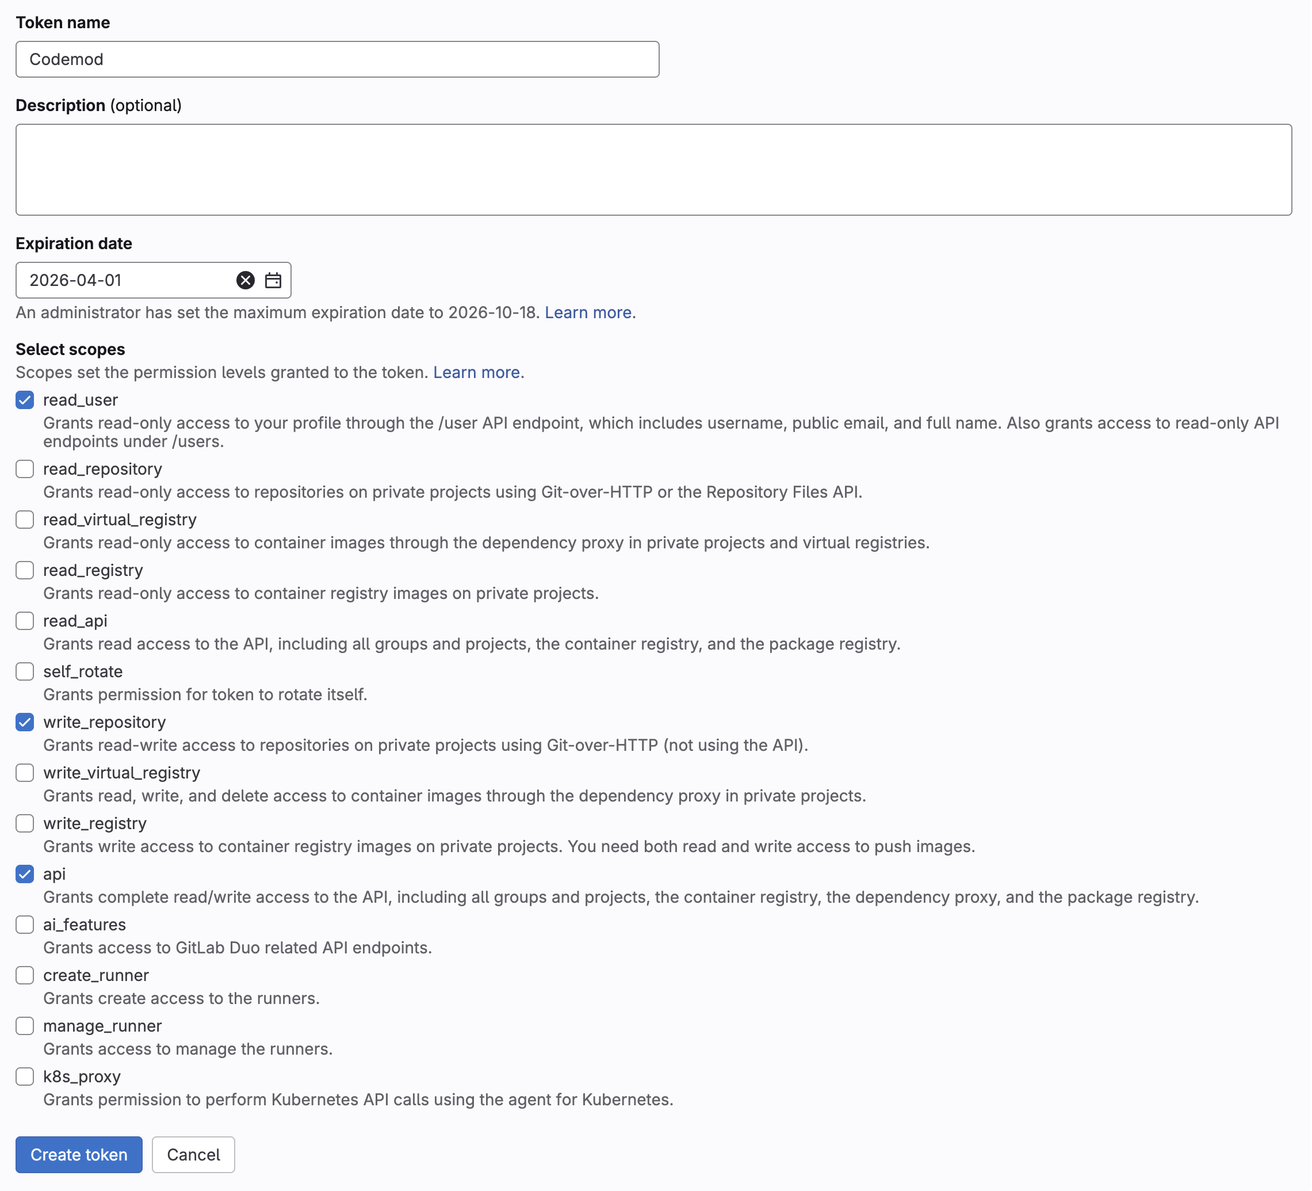Enable the create_runner scope
1312x1191 pixels.
pos(25,975)
